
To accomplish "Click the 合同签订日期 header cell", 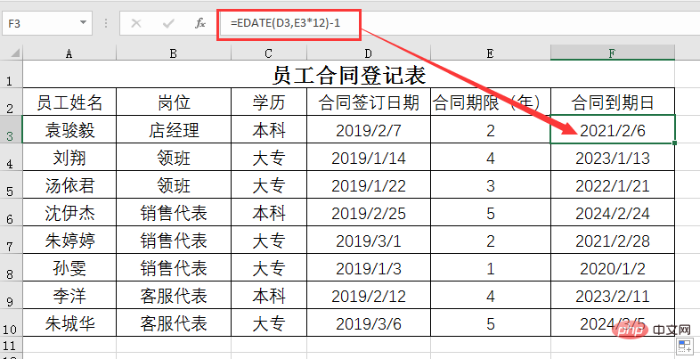I will point(369,102).
